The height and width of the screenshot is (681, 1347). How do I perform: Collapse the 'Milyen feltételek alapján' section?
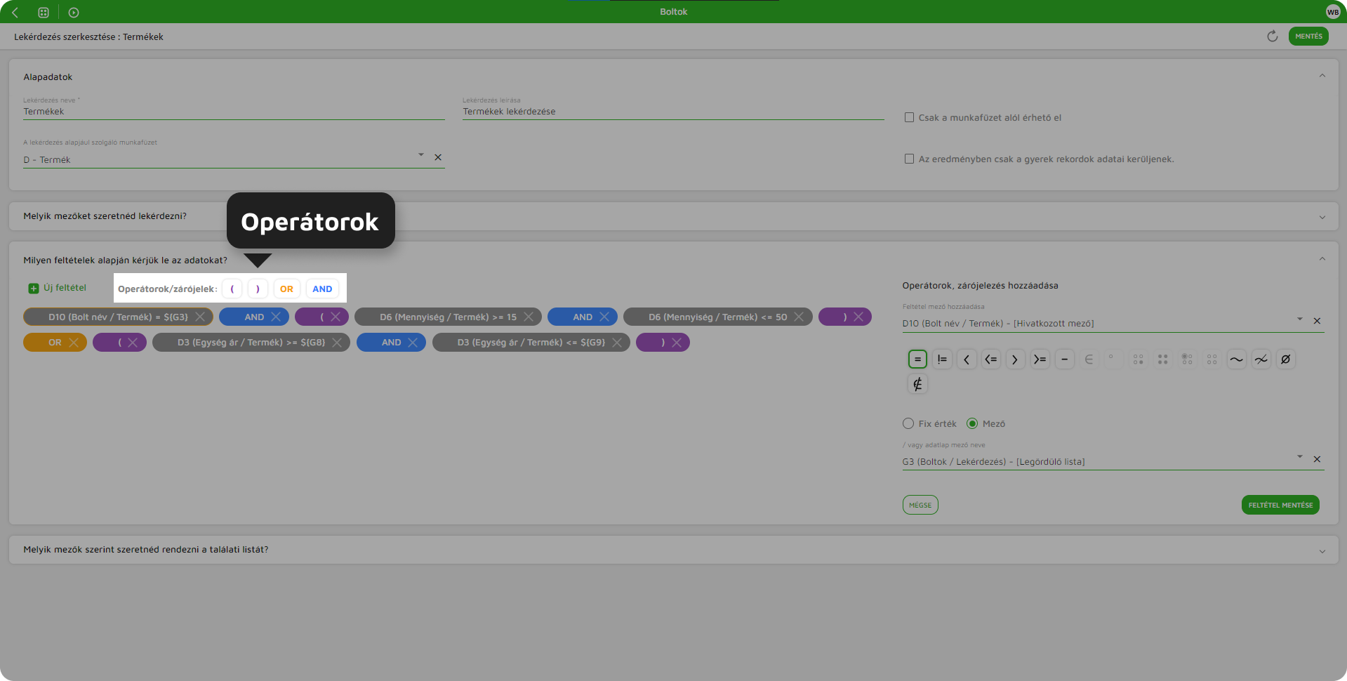(x=1322, y=259)
